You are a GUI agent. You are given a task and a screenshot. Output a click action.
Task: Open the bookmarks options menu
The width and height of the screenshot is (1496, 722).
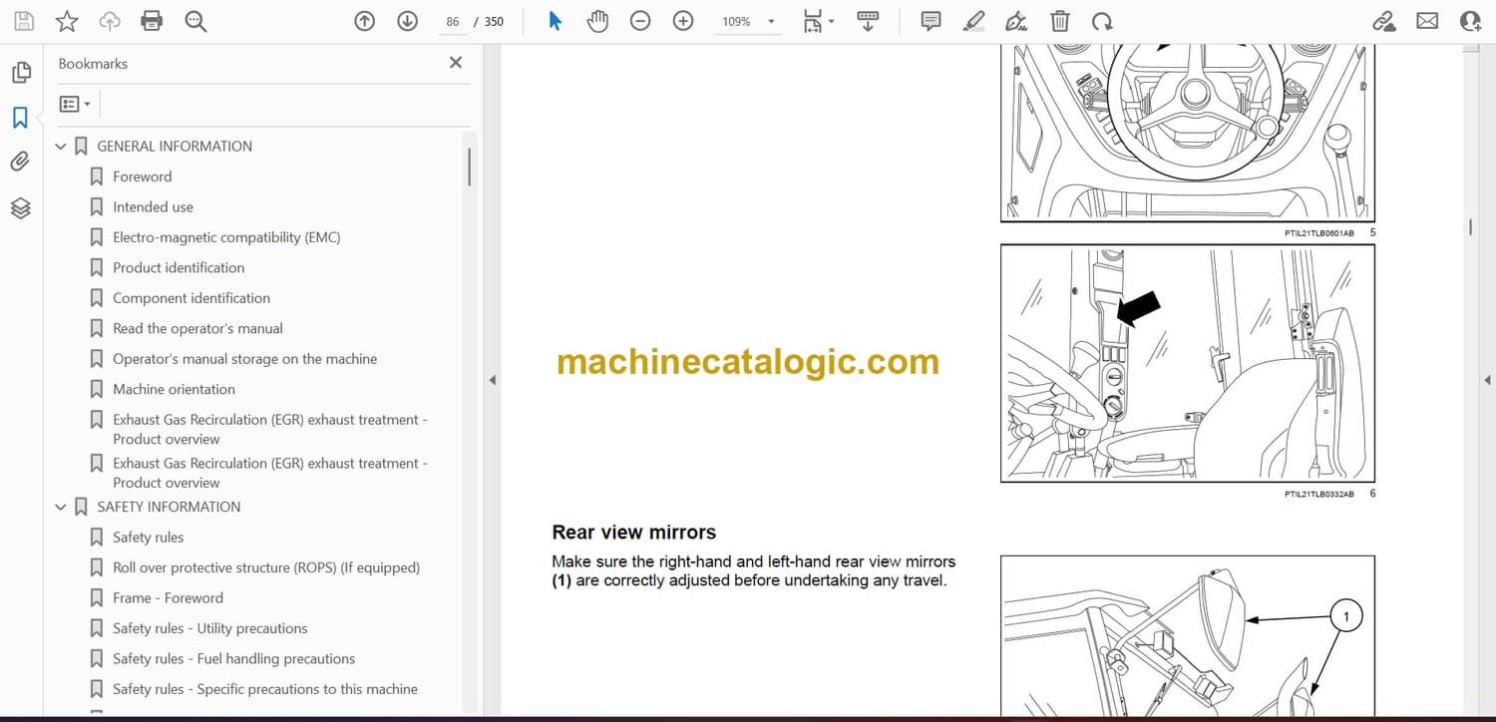(75, 104)
